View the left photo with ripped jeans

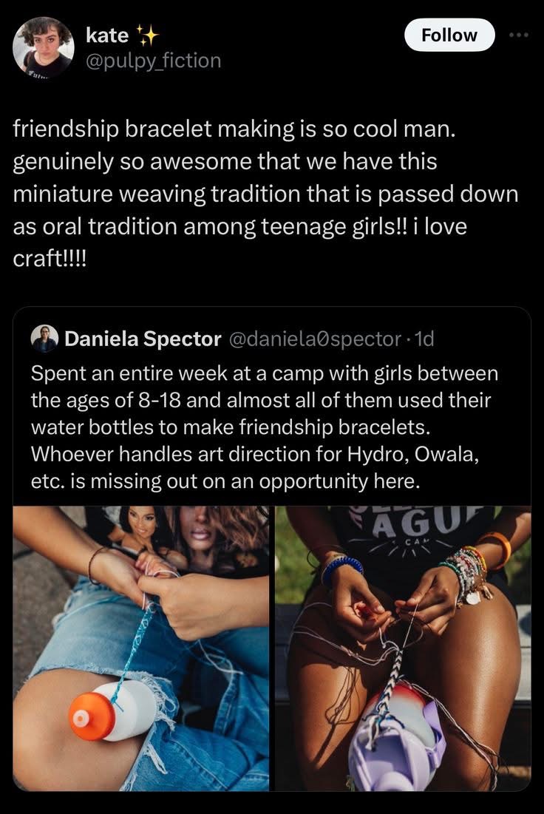(141, 648)
